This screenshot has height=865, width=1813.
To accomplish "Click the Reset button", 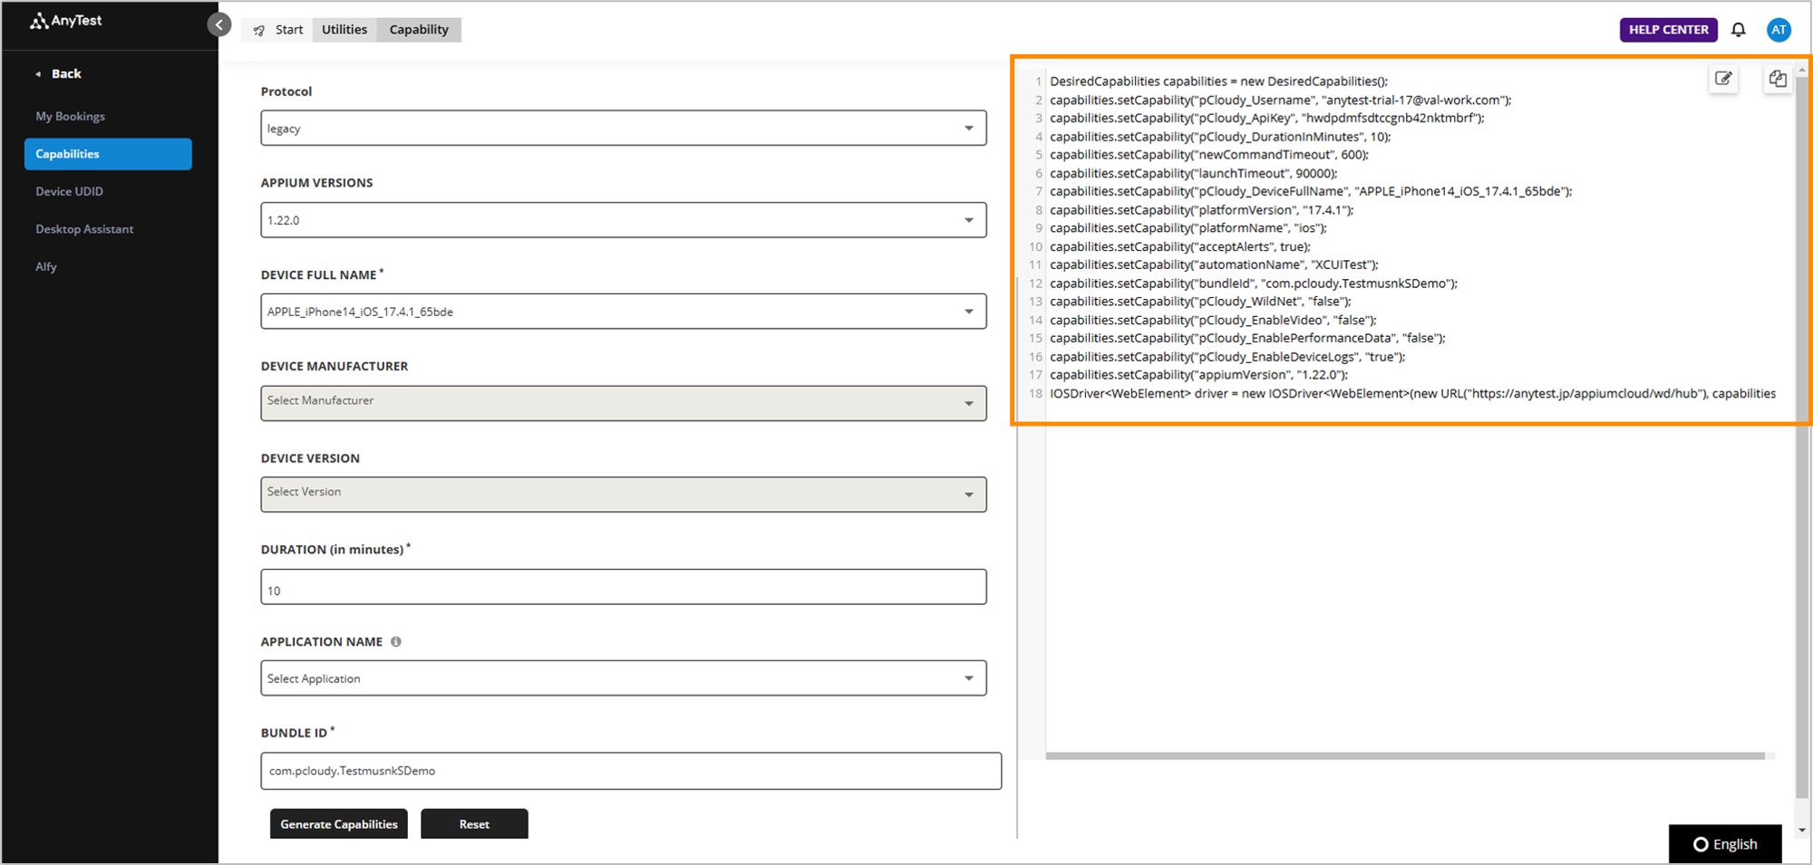I will pyautogui.click(x=474, y=824).
